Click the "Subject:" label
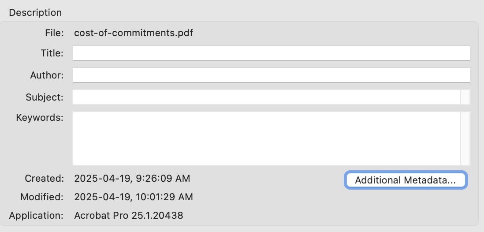The height and width of the screenshot is (232, 484). [x=45, y=97]
